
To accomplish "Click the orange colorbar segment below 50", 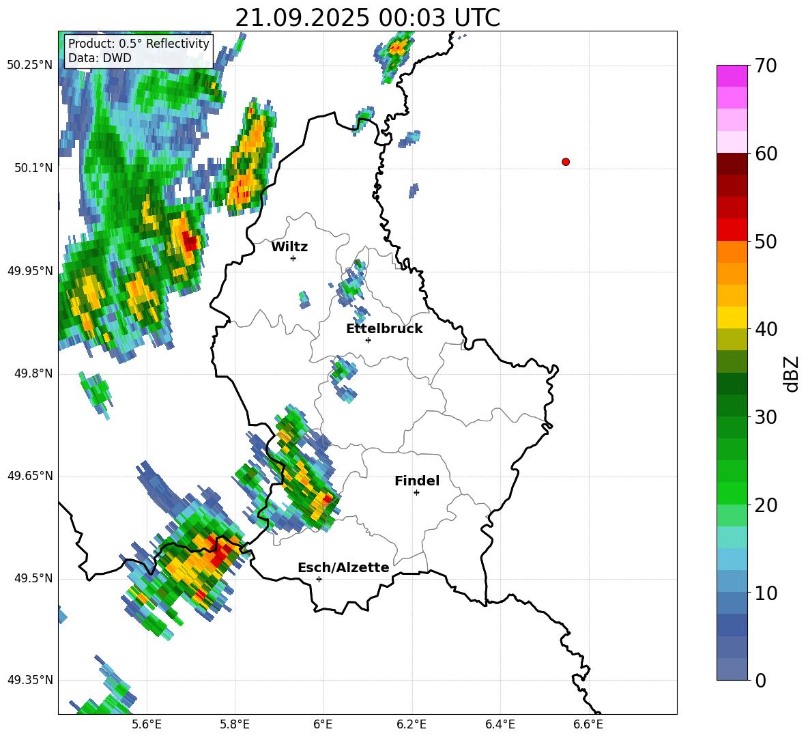I will point(732,252).
